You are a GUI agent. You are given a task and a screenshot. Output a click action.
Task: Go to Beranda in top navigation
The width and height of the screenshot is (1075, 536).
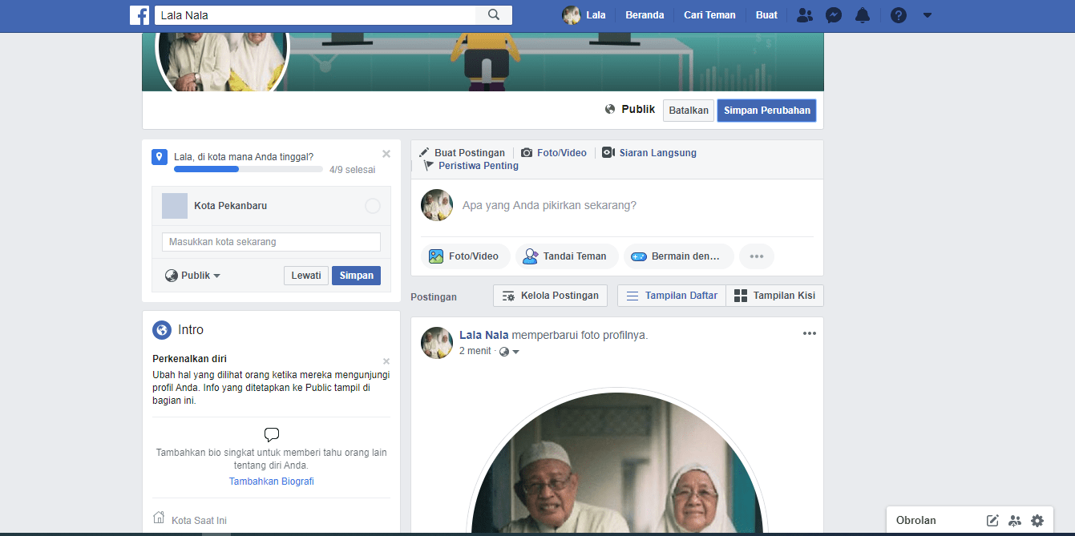tap(645, 15)
